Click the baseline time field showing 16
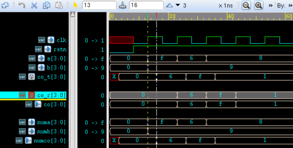Image resolution: width=293 pixels, height=148 pixels. [146, 5]
